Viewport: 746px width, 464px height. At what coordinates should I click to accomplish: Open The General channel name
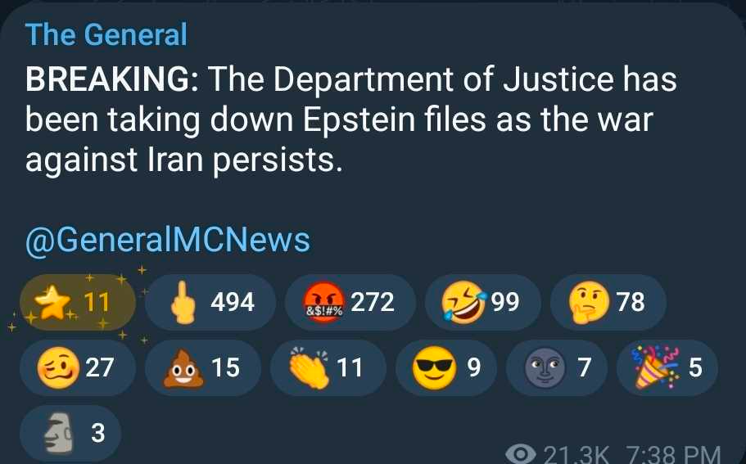pos(106,34)
